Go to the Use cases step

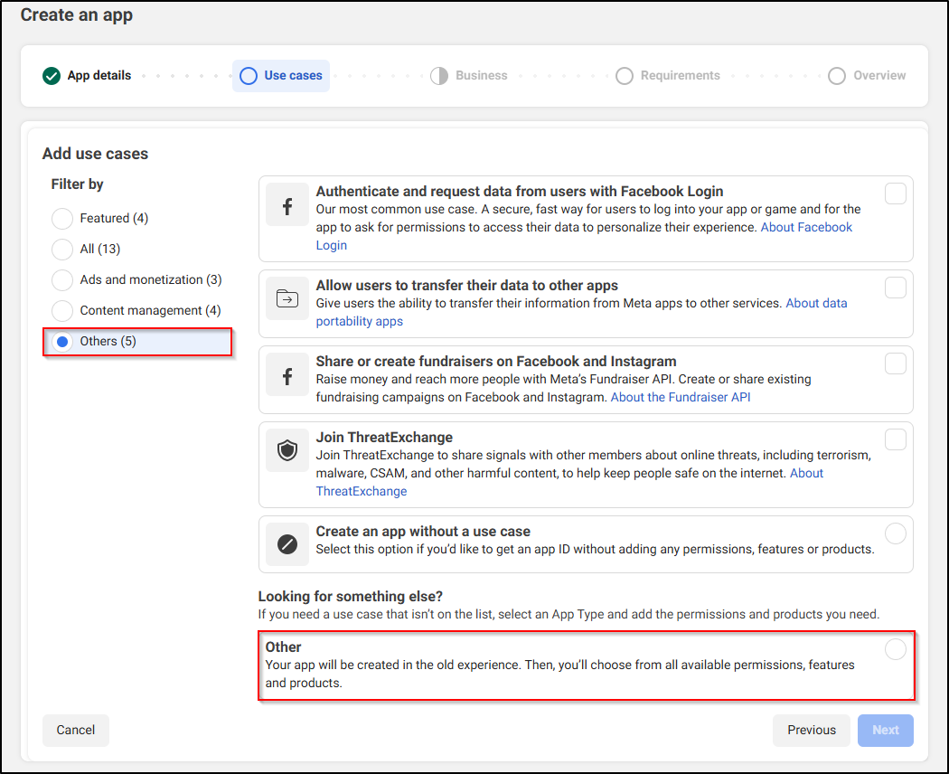coord(281,76)
